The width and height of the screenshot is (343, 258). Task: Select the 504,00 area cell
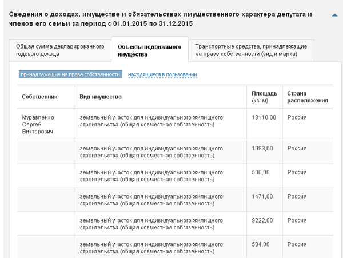(261, 244)
